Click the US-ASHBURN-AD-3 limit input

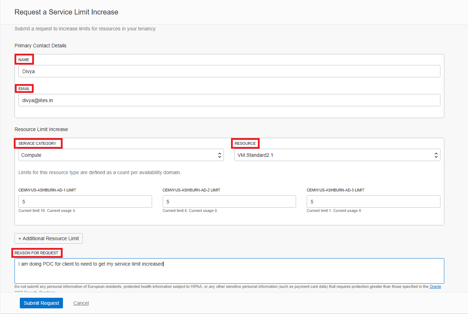click(x=373, y=201)
